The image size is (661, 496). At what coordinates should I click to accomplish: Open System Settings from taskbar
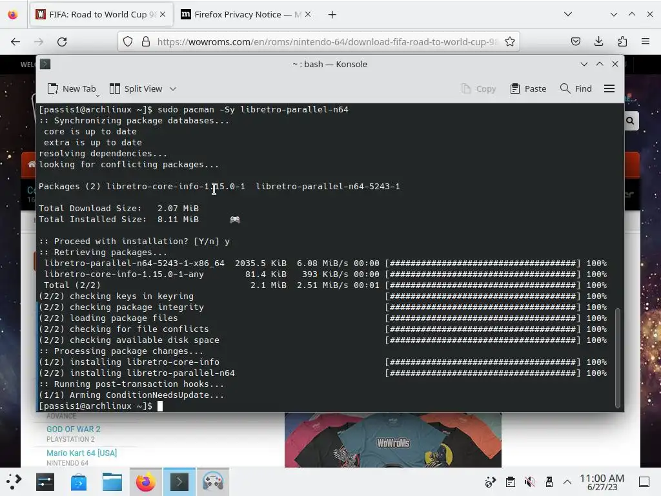[45, 482]
